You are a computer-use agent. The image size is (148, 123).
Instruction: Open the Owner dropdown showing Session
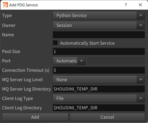99,25
